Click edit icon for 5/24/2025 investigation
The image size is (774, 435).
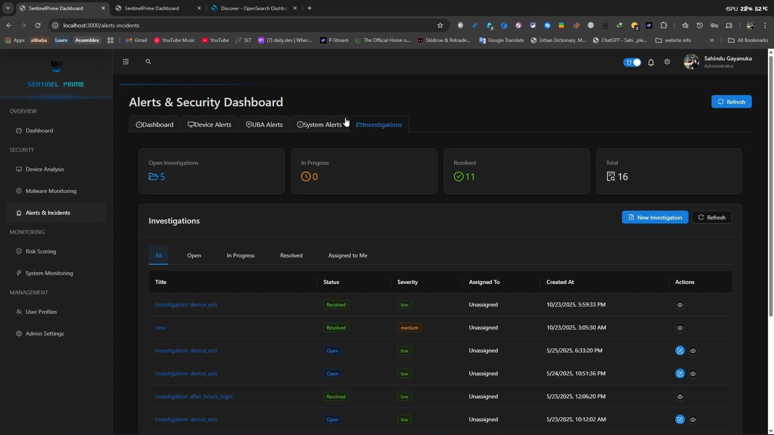click(x=680, y=374)
